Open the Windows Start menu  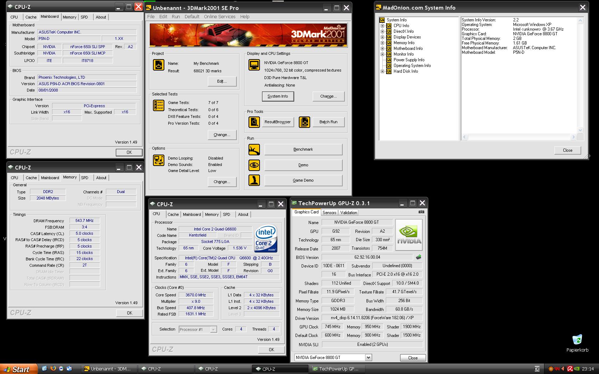(x=19, y=369)
